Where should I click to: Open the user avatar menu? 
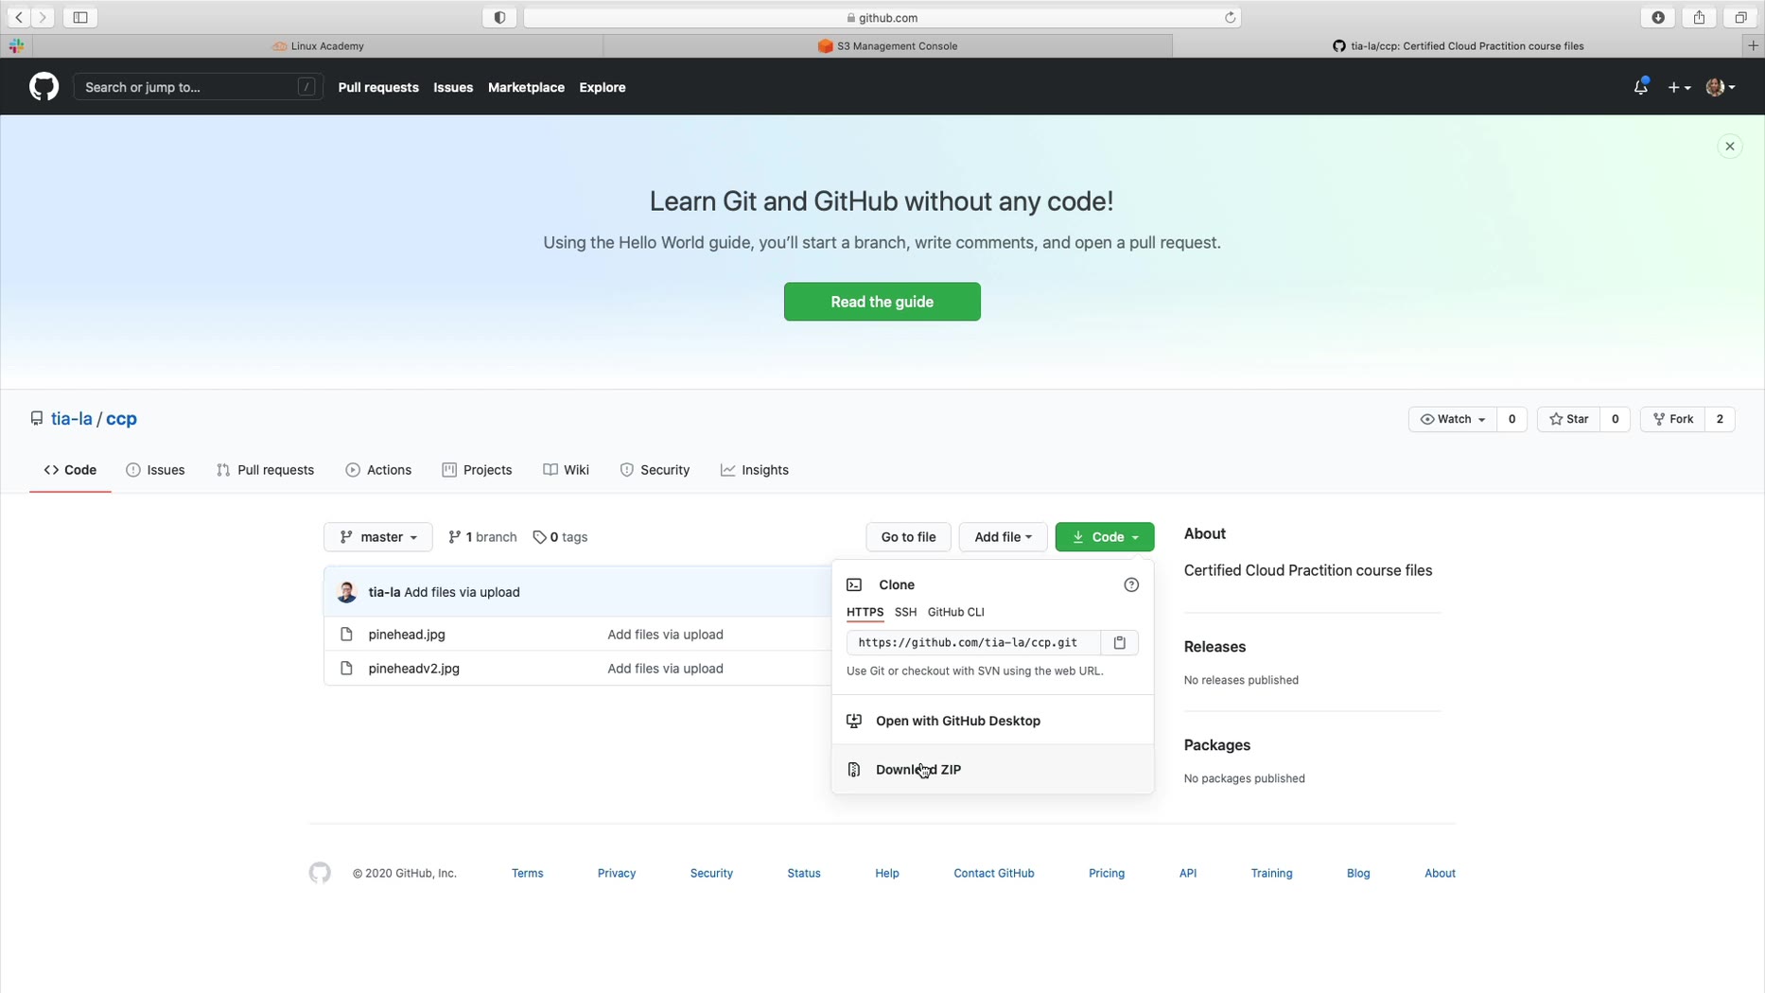click(1720, 87)
